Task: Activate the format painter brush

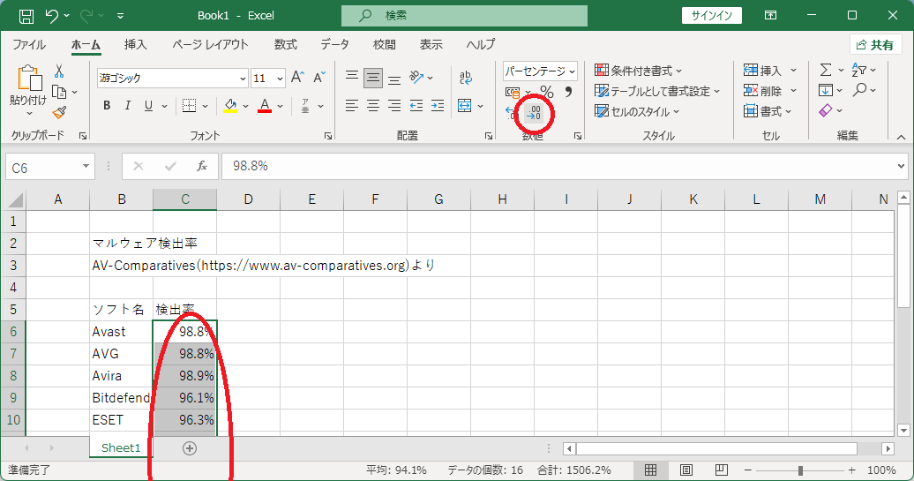Action: click(x=59, y=112)
